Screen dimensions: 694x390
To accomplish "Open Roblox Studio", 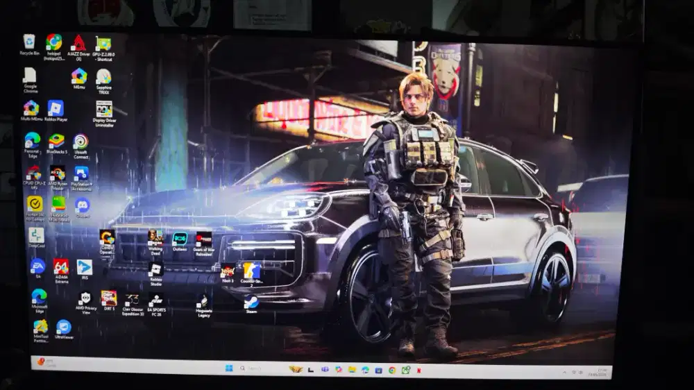I will 155,275.
